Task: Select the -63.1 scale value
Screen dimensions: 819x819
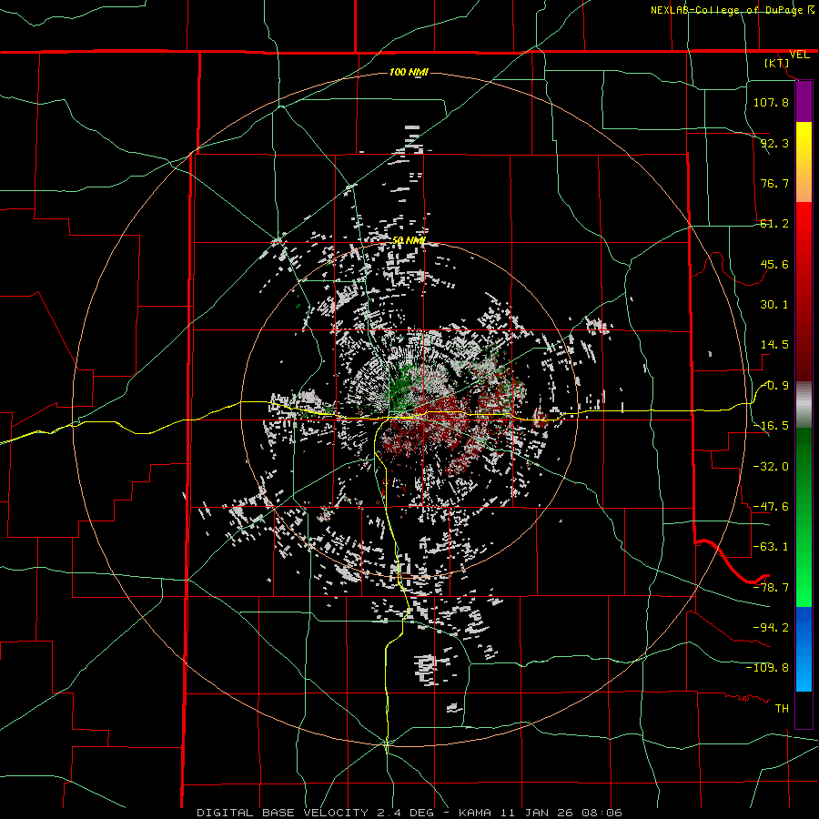Action: [x=771, y=546]
